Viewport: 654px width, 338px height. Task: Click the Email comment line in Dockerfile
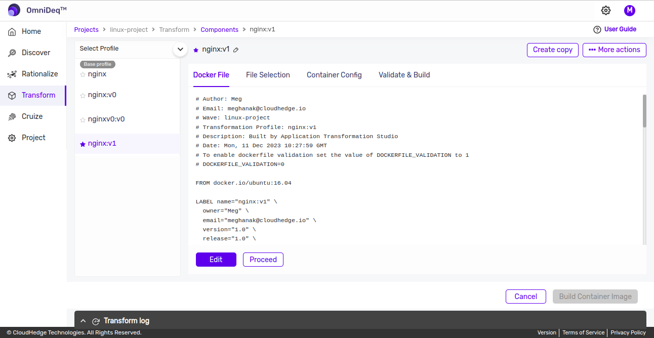pyautogui.click(x=251, y=108)
